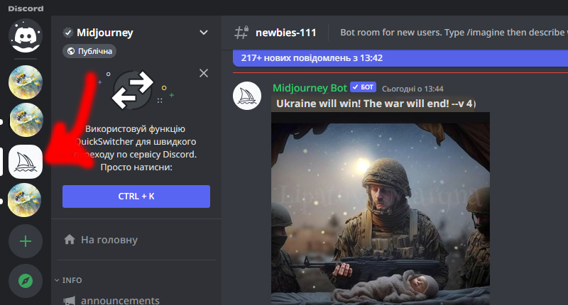Collapse the INFO channel category
This screenshot has width=568, height=305.
[68, 280]
